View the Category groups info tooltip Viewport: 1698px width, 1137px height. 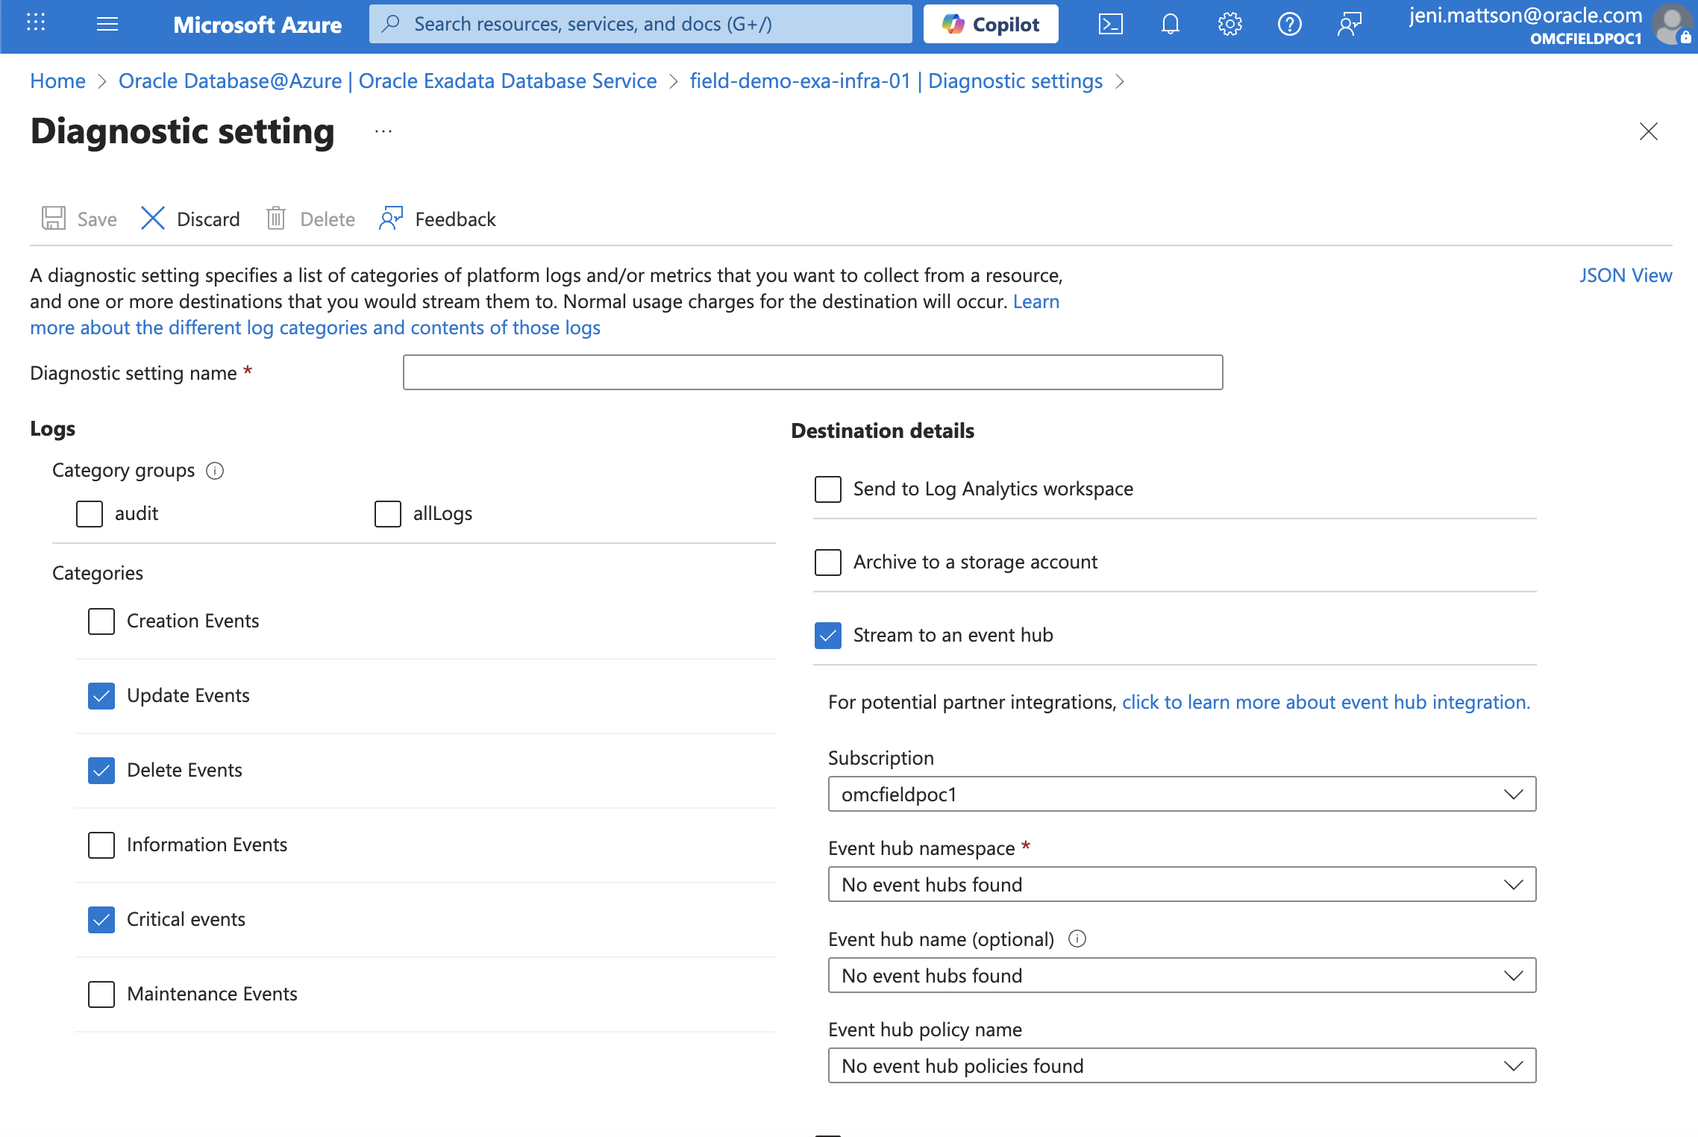tap(215, 471)
